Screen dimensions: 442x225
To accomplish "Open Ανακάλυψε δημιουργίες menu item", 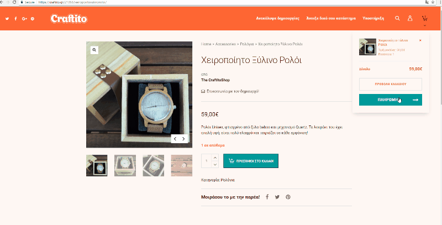I will tap(278, 18).
